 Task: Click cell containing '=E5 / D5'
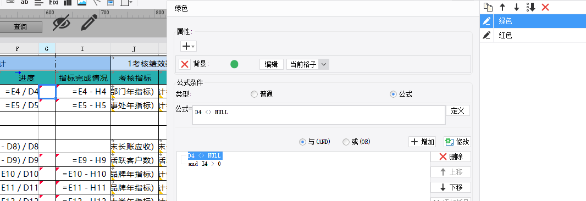click(19, 105)
